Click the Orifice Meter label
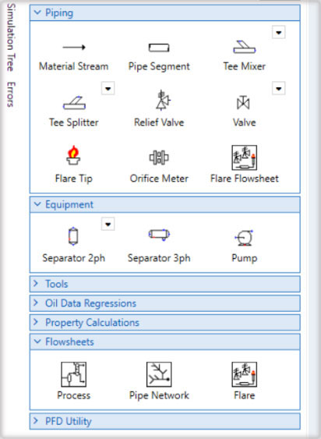This screenshot has width=321, height=439. pyautogui.click(x=159, y=179)
